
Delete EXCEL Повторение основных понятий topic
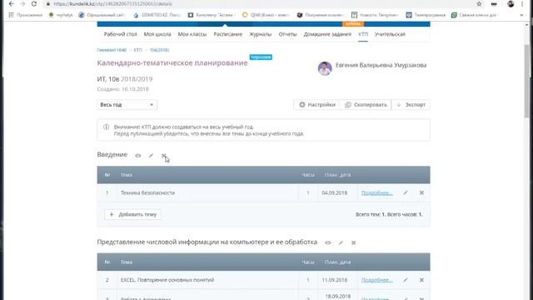[x=421, y=280]
